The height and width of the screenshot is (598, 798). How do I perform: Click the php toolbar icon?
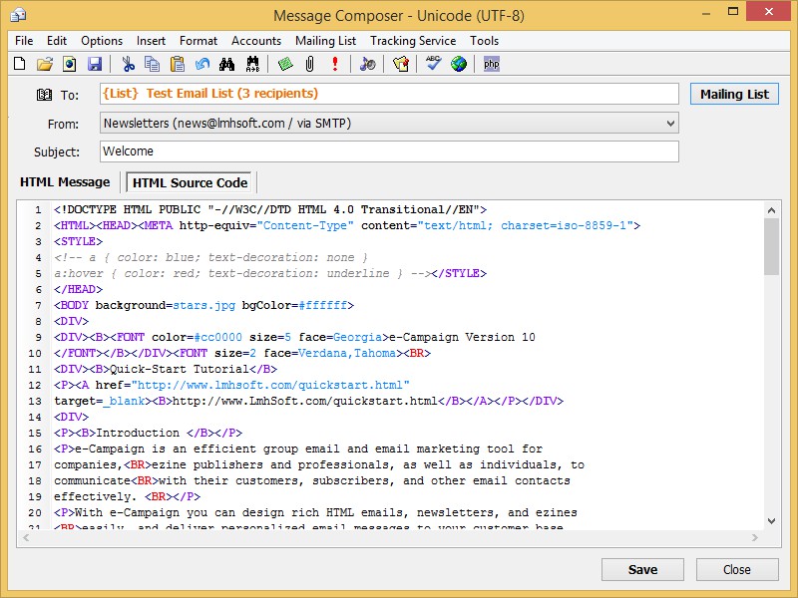pos(491,64)
